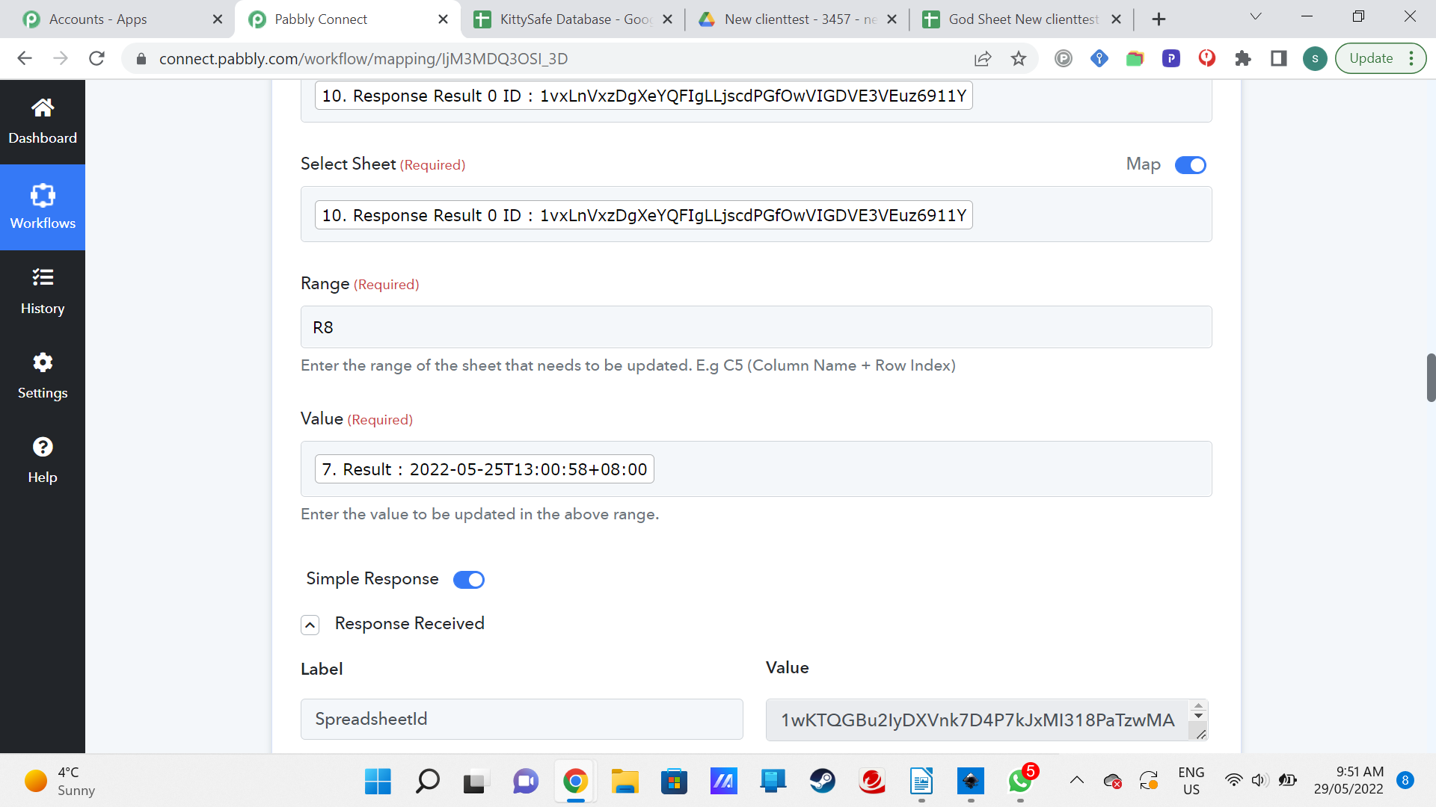Go to Workflows in the sidebar
Image resolution: width=1436 pixels, height=807 pixels.
point(43,207)
